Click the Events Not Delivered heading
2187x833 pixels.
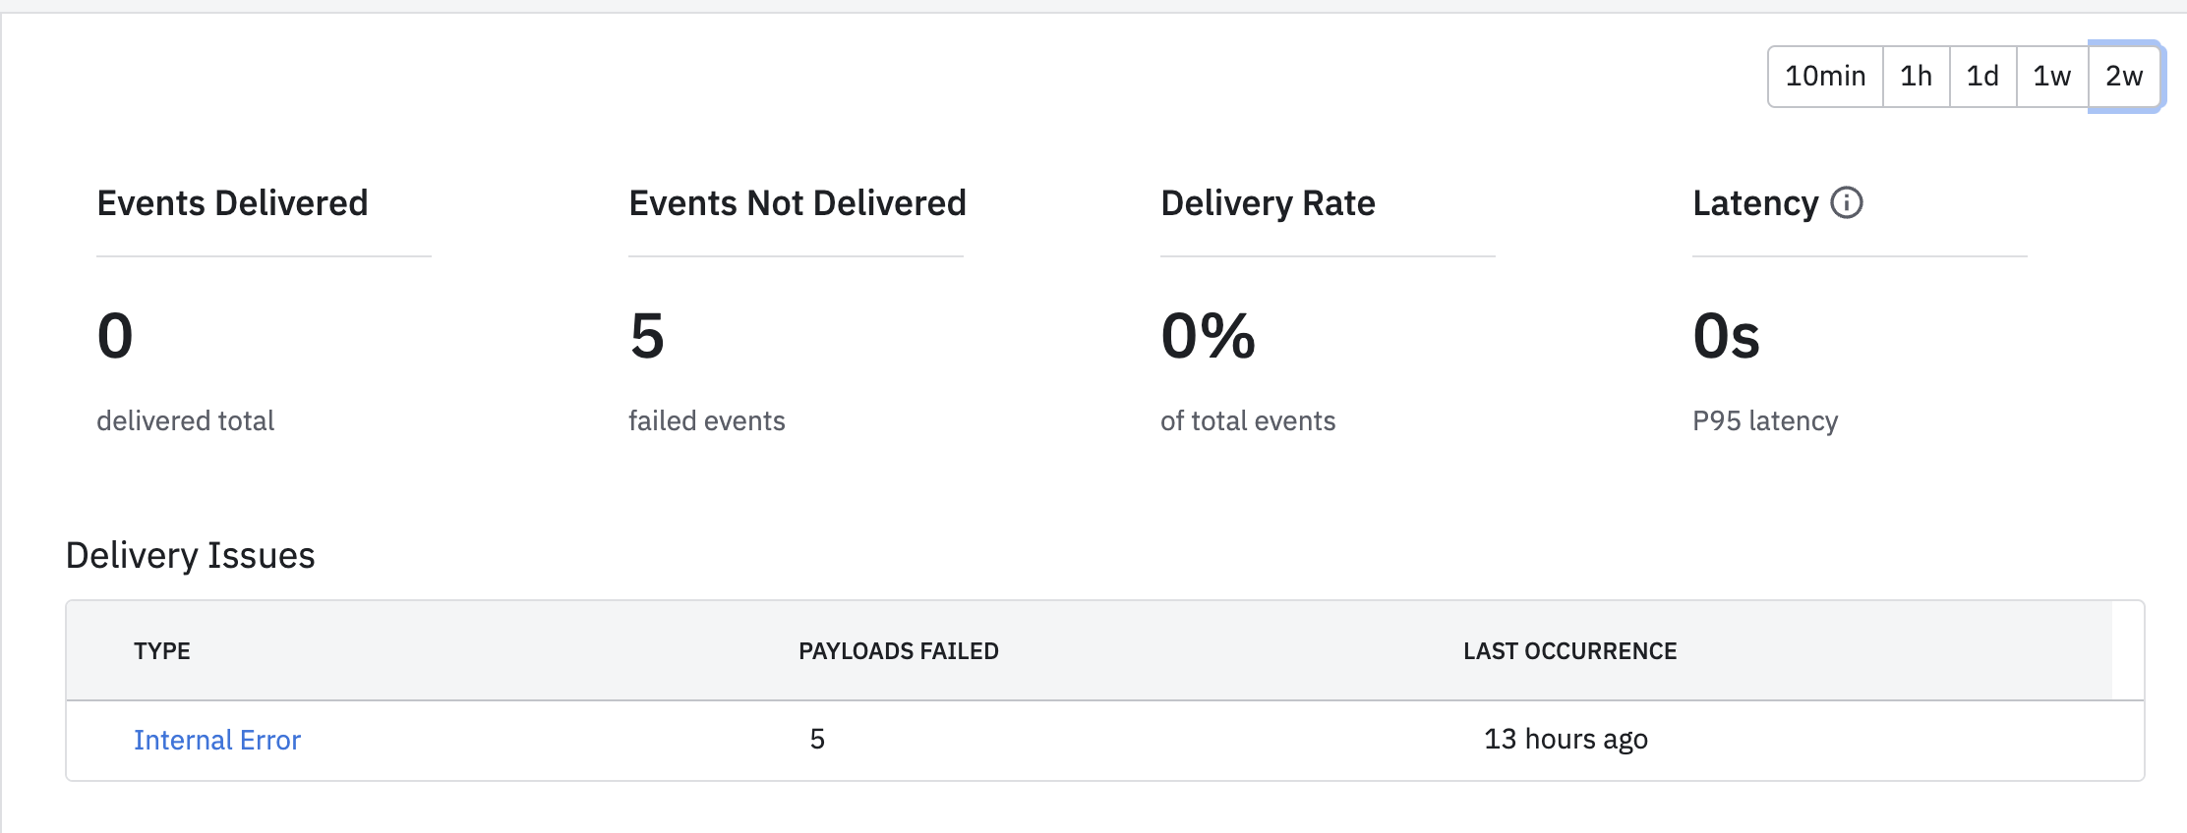(797, 203)
